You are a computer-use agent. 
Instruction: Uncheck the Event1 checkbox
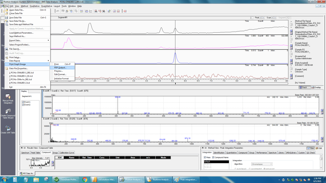click(23, 102)
